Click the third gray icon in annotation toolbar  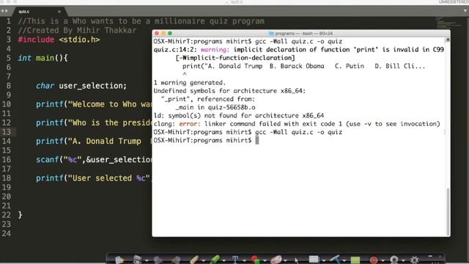158,260
